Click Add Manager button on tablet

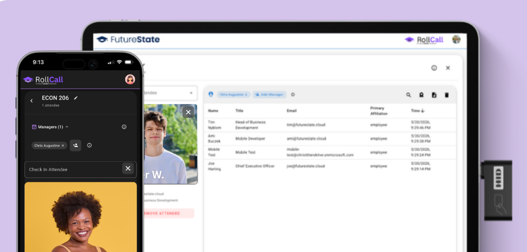coord(270,95)
